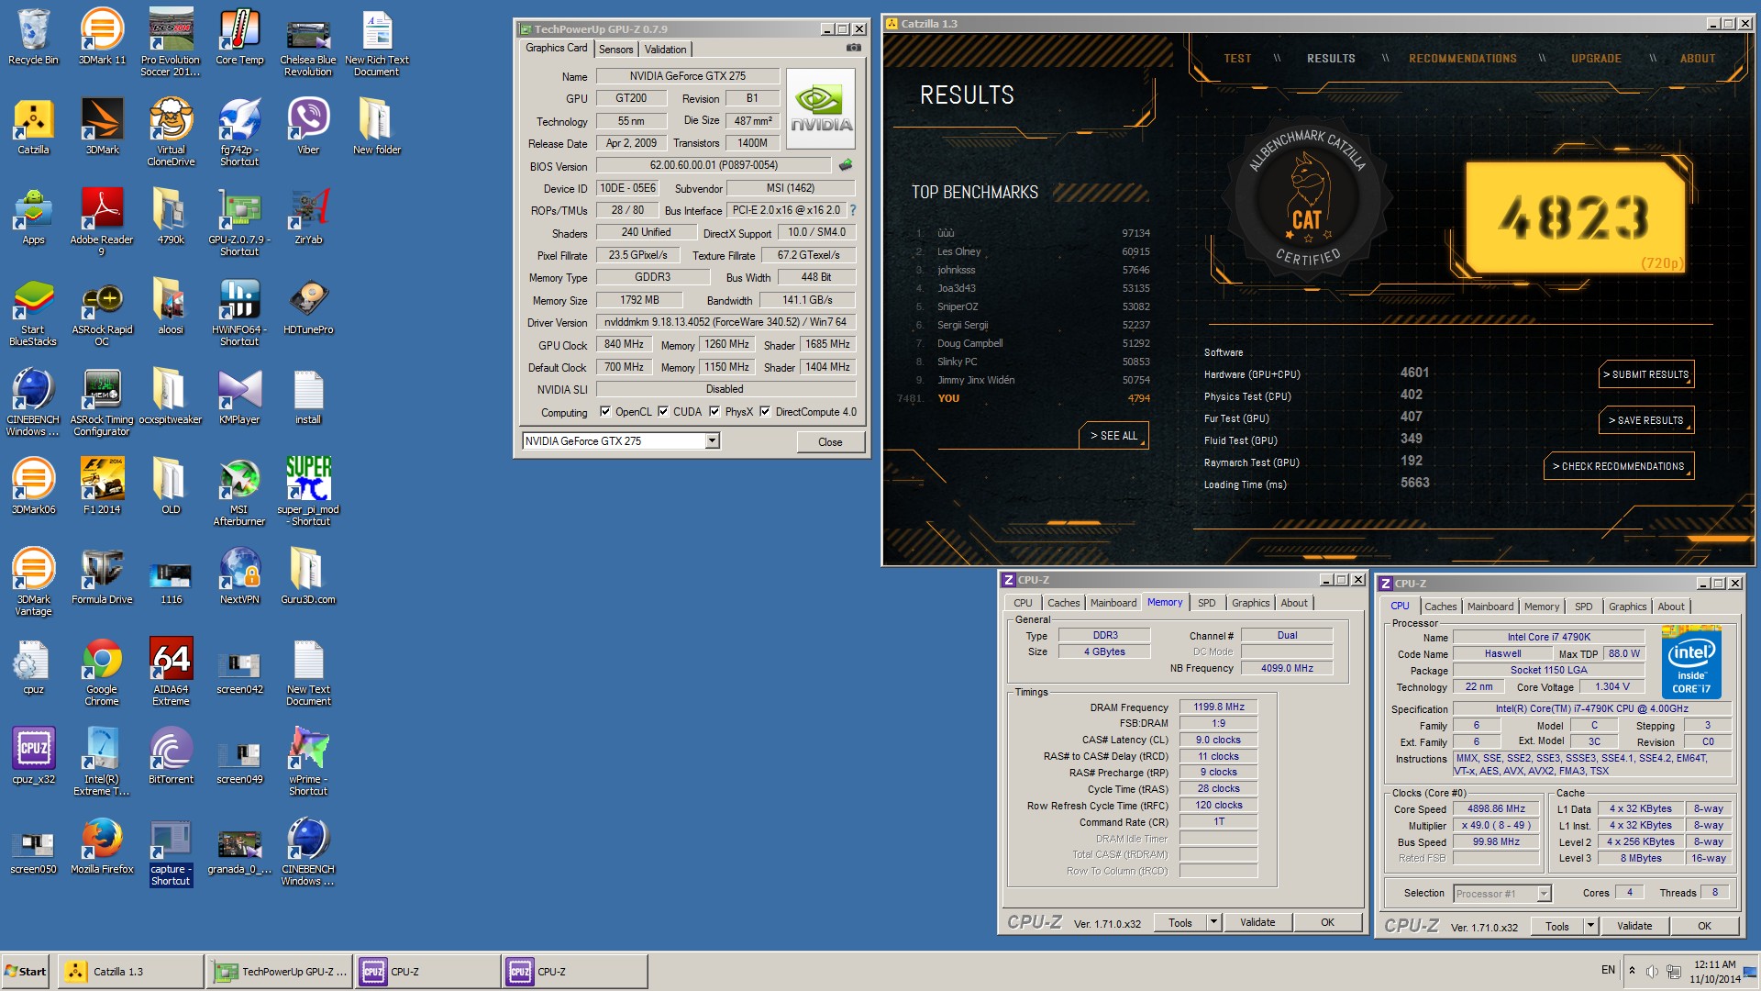The image size is (1761, 991).
Task: Open Tools dropdown arrow in CPU-Z Memory window
Action: 1213,922
